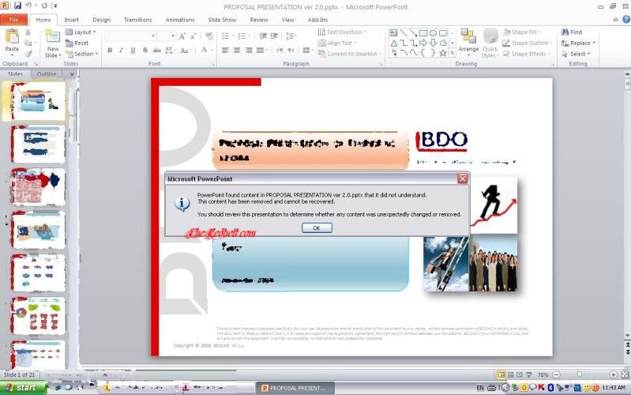Click the Increase List Level icon
This screenshot has height=395, width=631.
pos(274,36)
